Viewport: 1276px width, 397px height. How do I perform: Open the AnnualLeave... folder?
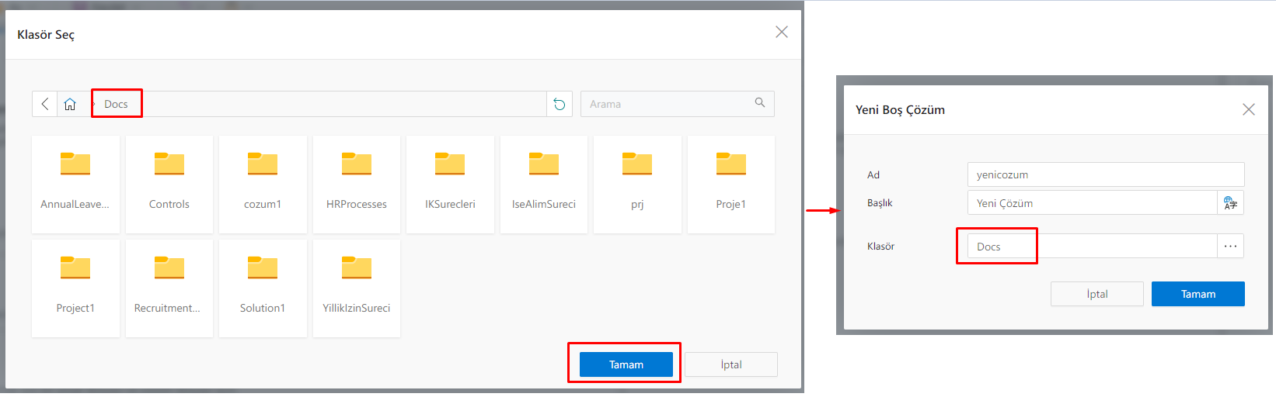[x=75, y=184]
